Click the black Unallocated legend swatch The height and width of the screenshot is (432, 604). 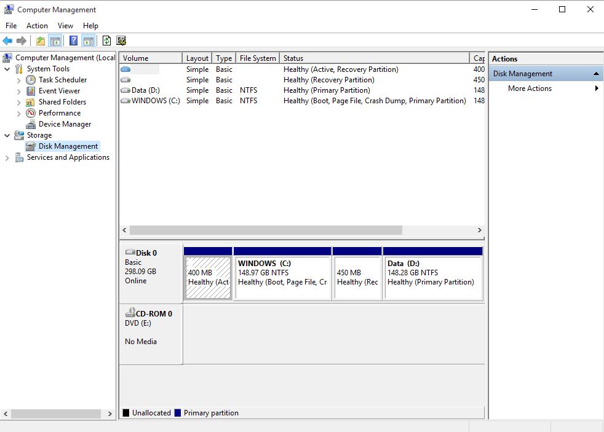pyautogui.click(x=126, y=413)
